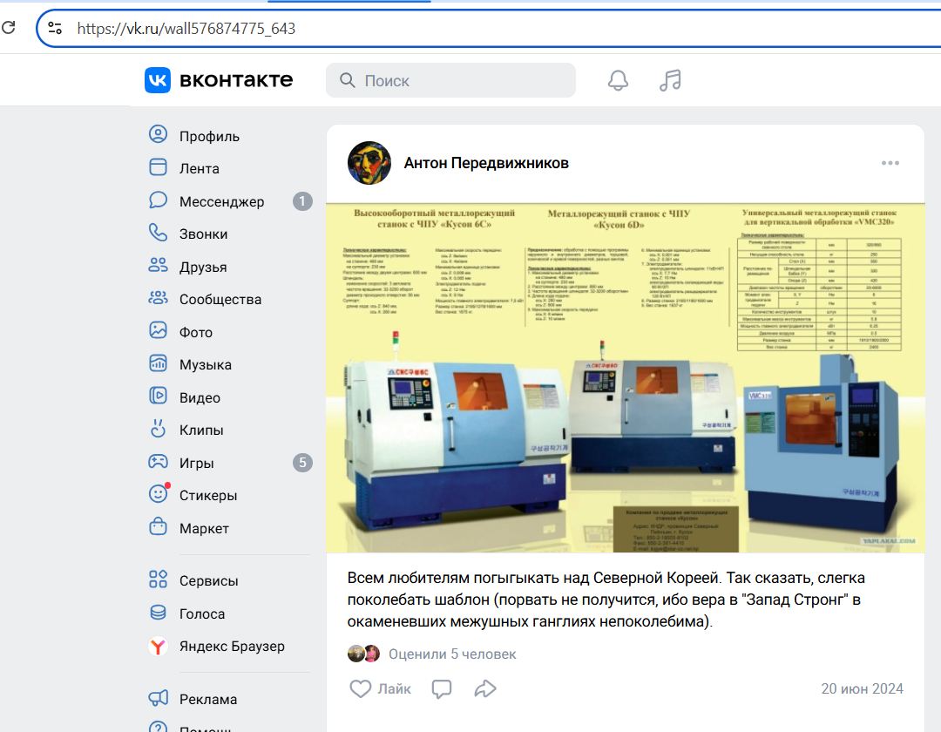
Task: Click the Друзья people icon
Action: click(158, 265)
